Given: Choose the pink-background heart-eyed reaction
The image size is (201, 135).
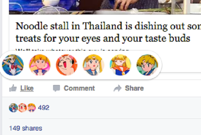Looking at the screenshot, I should (40, 65).
